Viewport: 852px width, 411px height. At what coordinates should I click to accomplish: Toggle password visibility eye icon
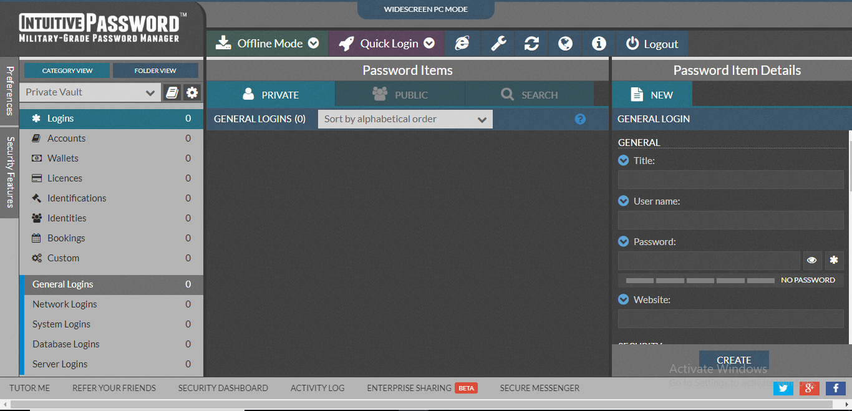coord(812,260)
